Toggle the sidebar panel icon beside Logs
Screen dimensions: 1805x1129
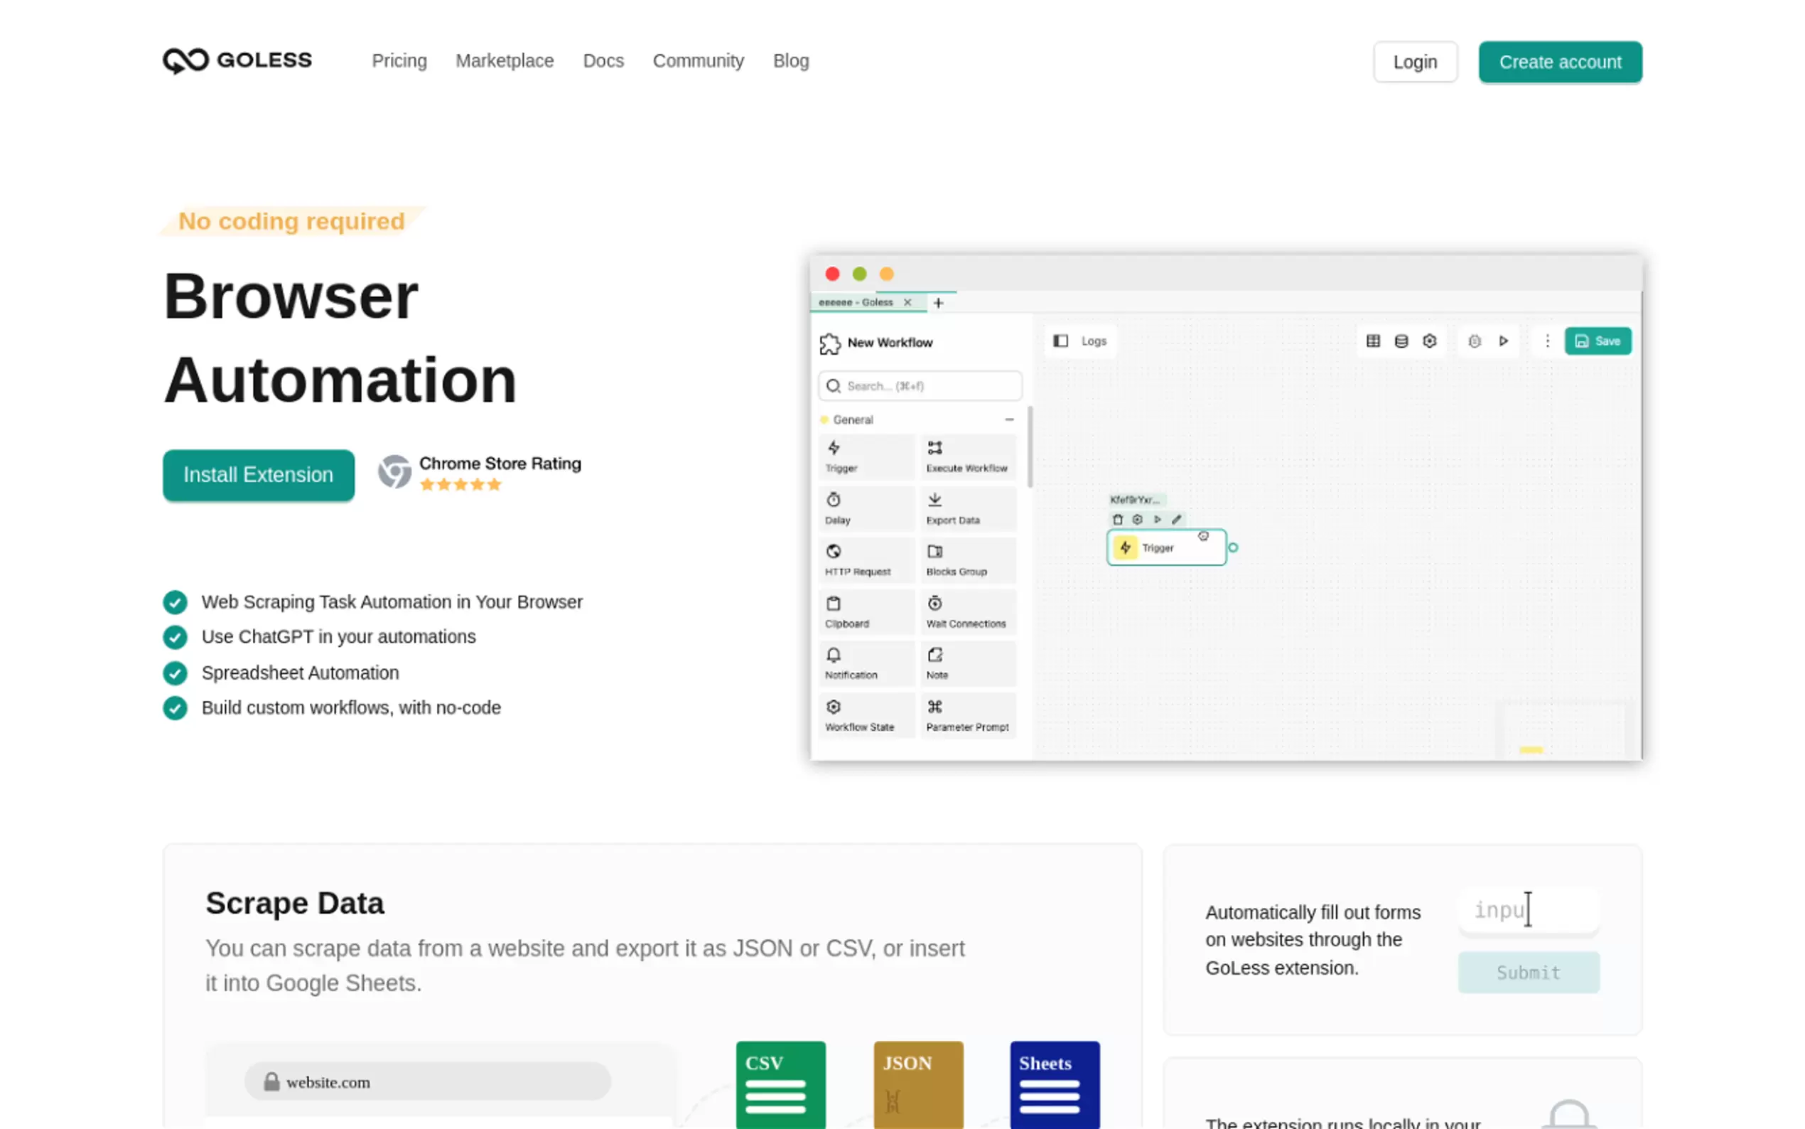pyautogui.click(x=1060, y=341)
